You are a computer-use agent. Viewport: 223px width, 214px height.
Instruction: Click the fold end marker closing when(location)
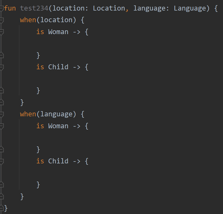(x=1, y=102)
